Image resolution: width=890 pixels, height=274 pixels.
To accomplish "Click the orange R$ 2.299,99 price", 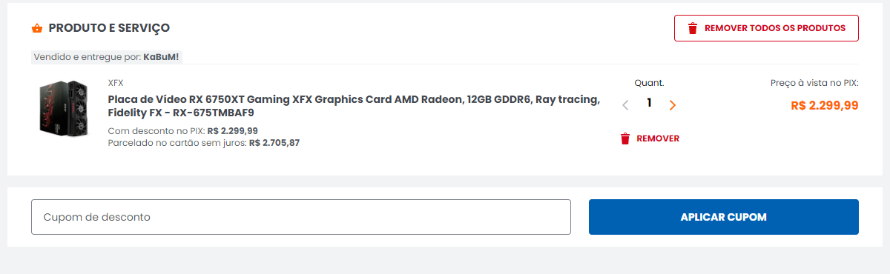I will pyautogui.click(x=825, y=105).
